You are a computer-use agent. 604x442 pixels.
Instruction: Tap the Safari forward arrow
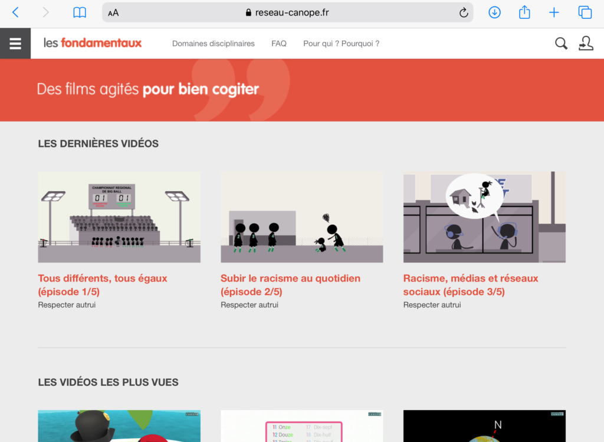45,12
